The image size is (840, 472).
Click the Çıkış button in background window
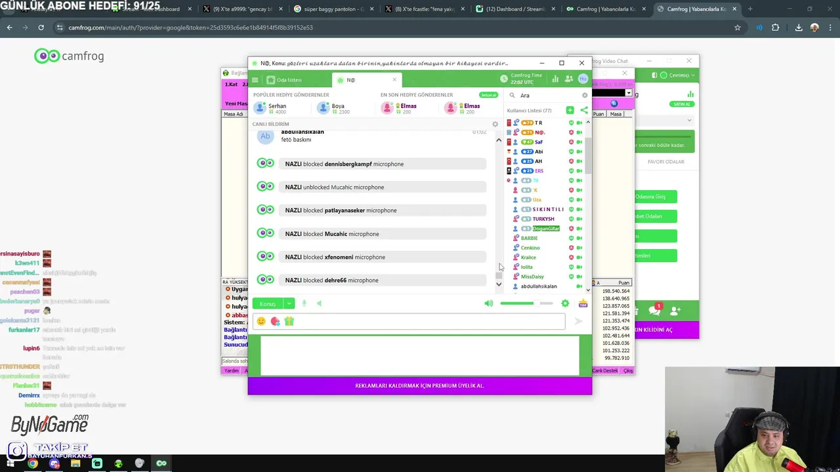(628, 370)
